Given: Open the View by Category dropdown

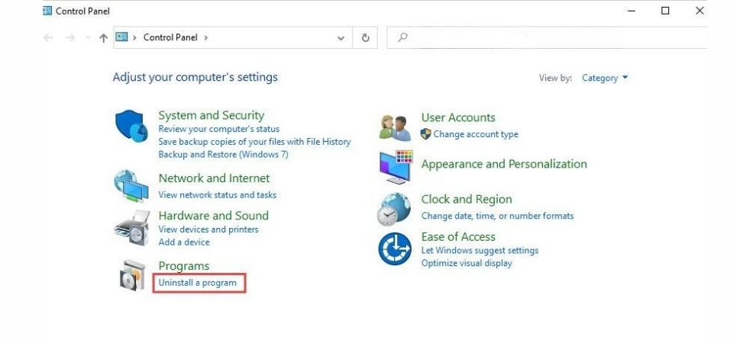Looking at the screenshot, I should coord(605,78).
